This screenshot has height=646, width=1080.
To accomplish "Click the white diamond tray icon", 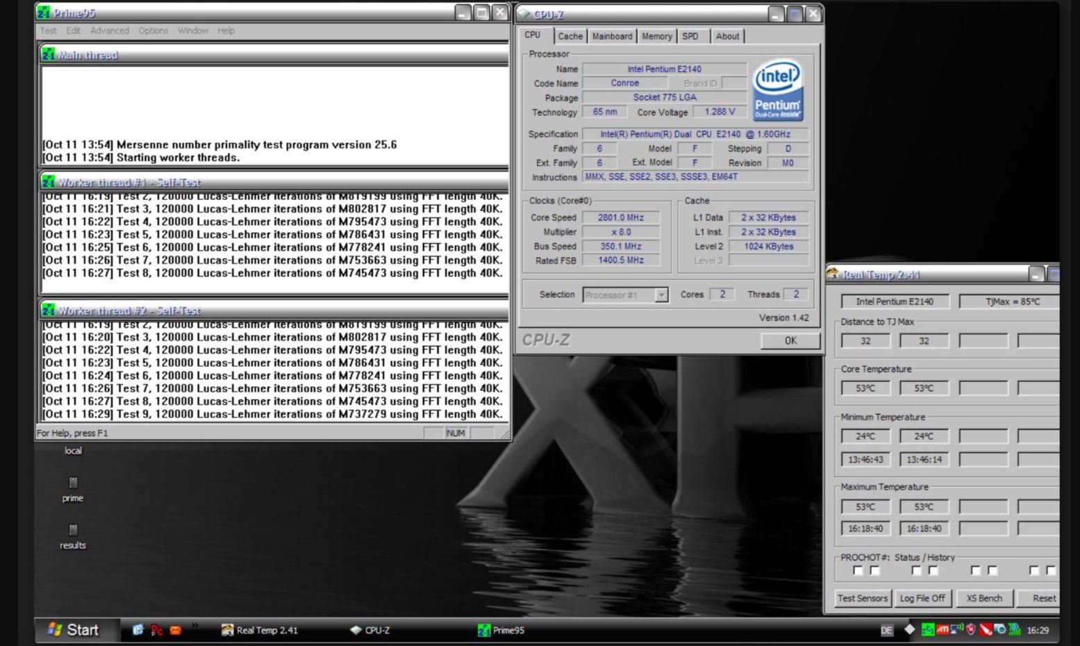I will pyautogui.click(x=910, y=629).
